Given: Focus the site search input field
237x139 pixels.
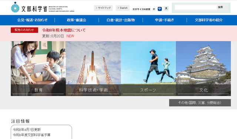Looking at the screenshot, I should click(x=196, y=7).
